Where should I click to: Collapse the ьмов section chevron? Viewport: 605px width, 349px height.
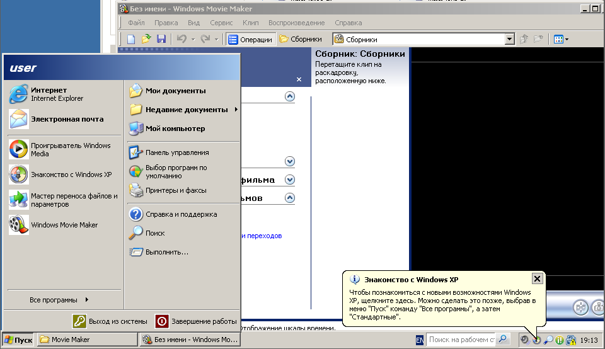point(290,198)
